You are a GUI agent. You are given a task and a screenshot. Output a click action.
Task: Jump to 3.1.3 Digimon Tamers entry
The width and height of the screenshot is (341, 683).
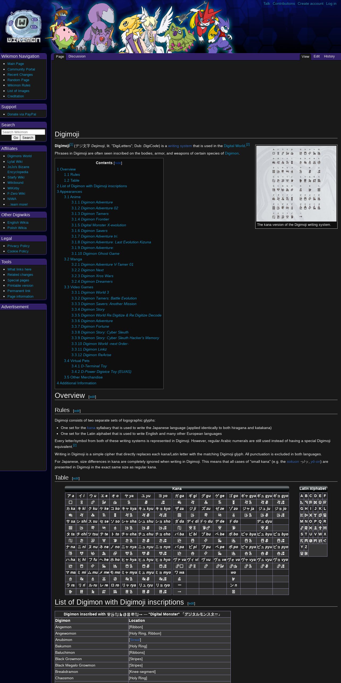pos(90,214)
